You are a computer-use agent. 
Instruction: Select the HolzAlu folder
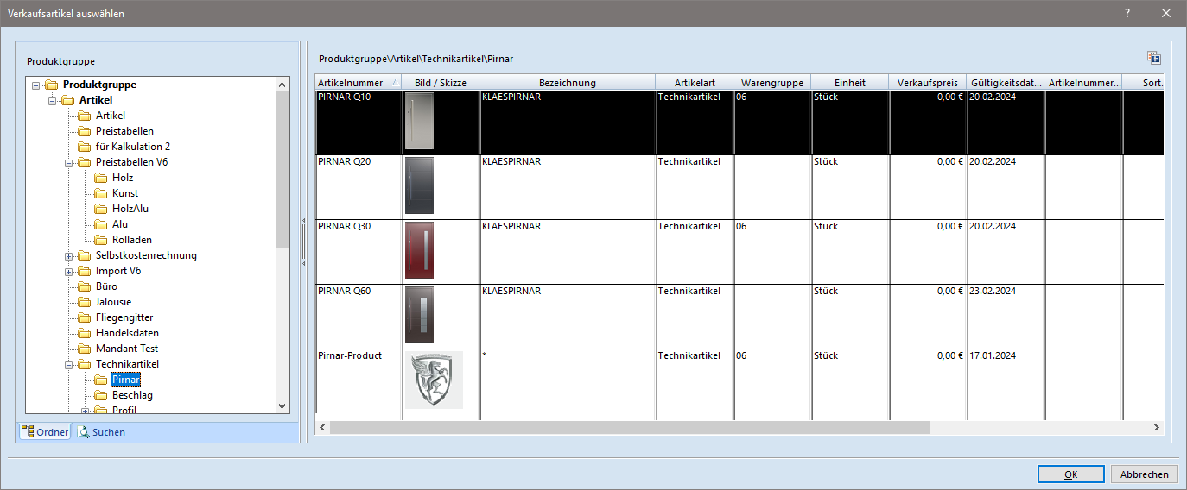pos(130,209)
